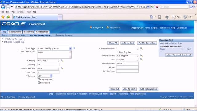197x111 pixels.
Task: Open the Currency USD dropdown
Action: pyautogui.click(x=51, y=76)
